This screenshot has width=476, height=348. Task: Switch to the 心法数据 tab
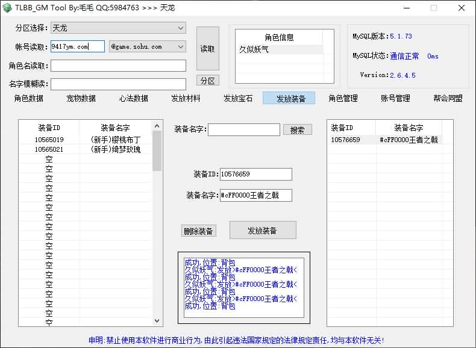click(x=134, y=98)
